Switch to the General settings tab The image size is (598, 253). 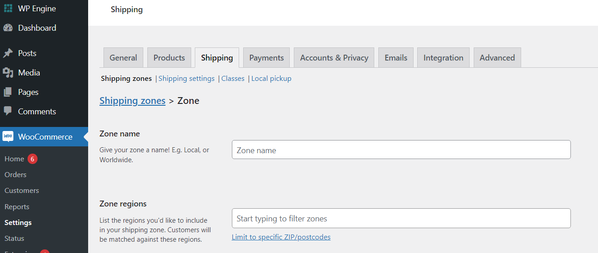coord(123,58)
